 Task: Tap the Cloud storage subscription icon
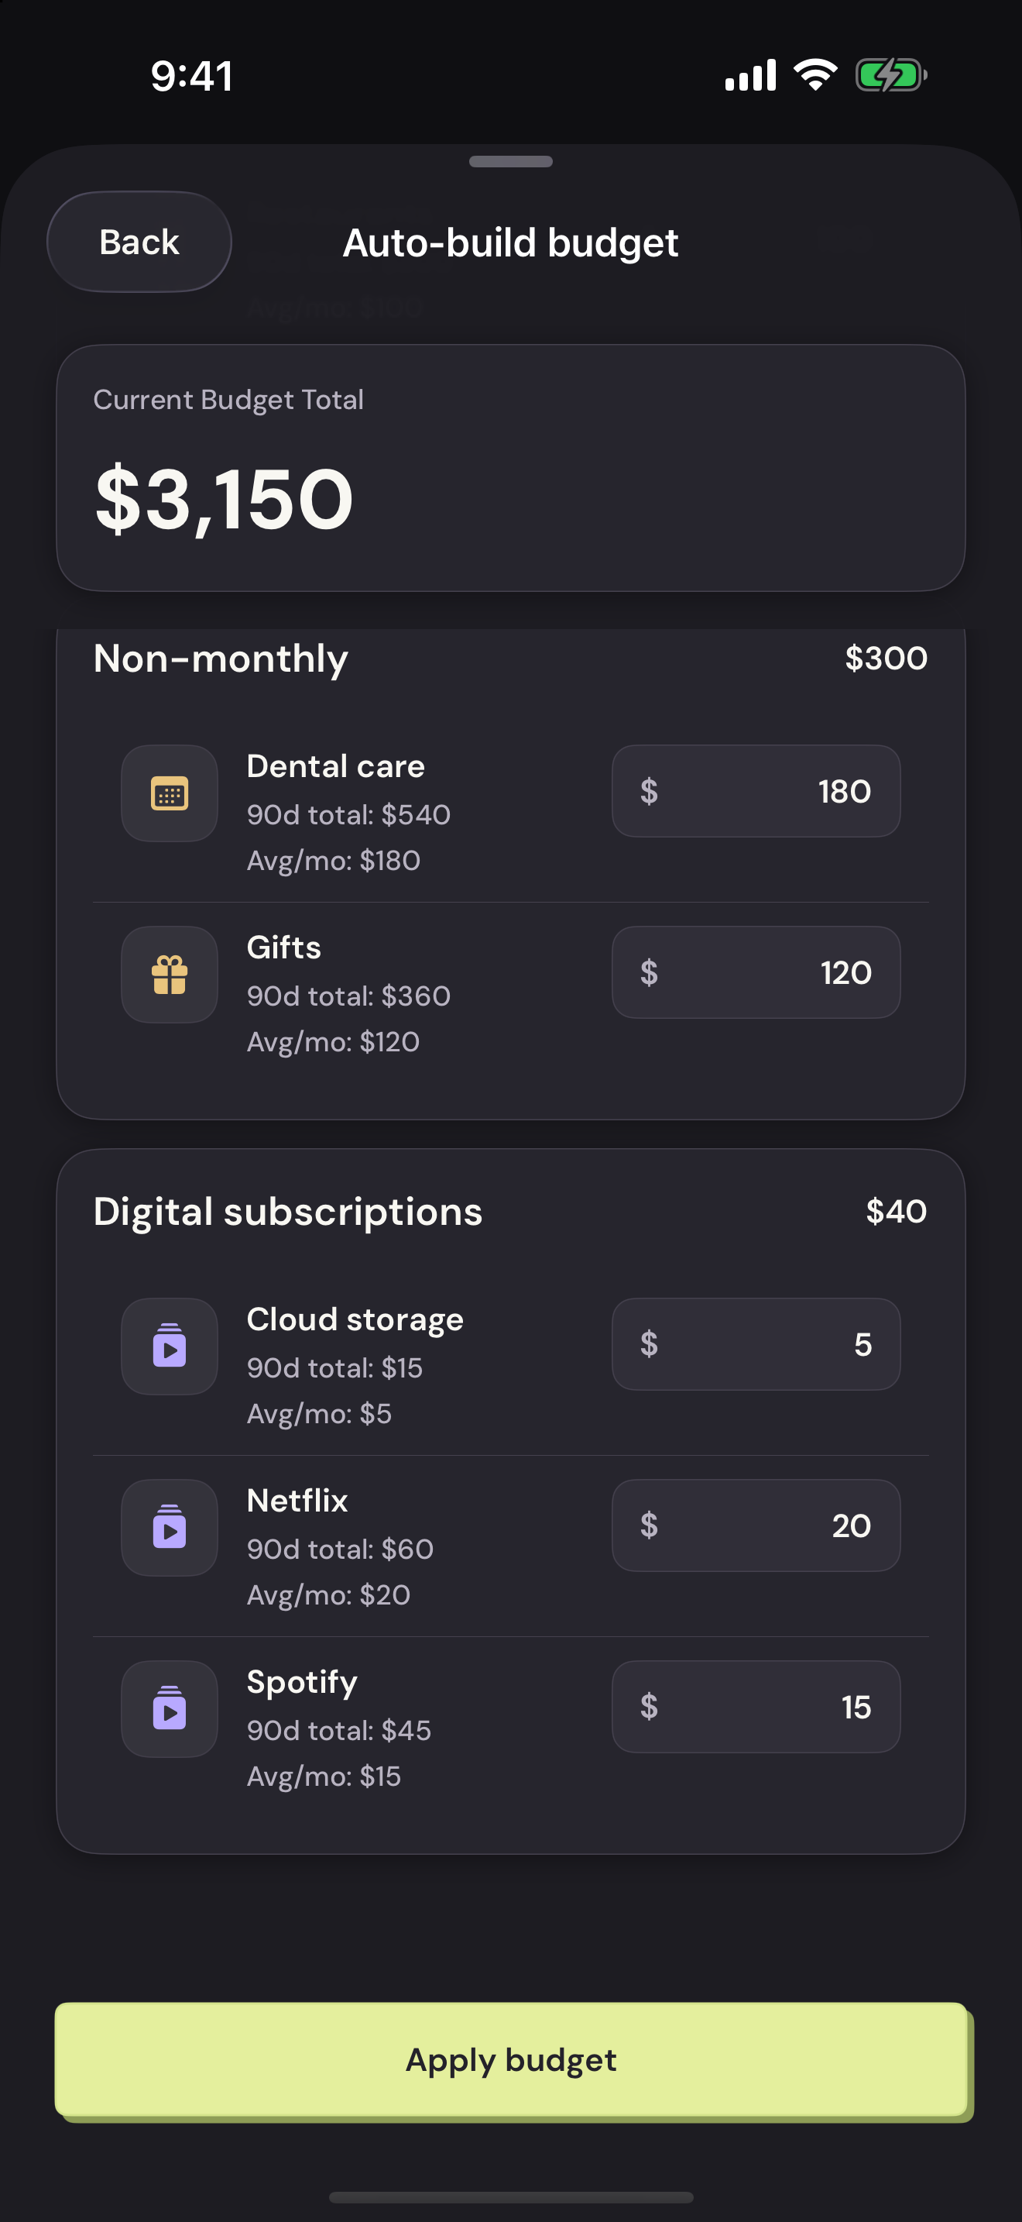tap(169, 1346)
